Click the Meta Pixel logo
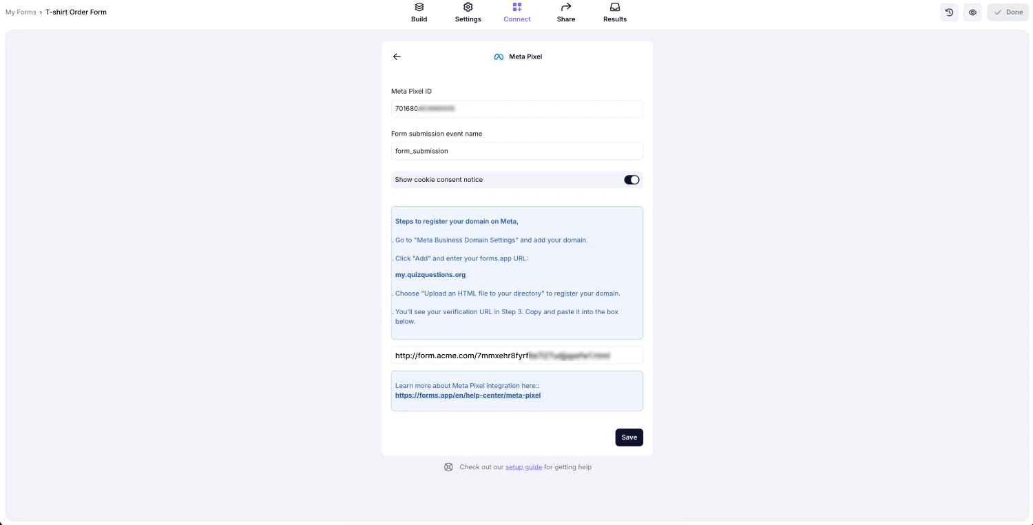 498,56
